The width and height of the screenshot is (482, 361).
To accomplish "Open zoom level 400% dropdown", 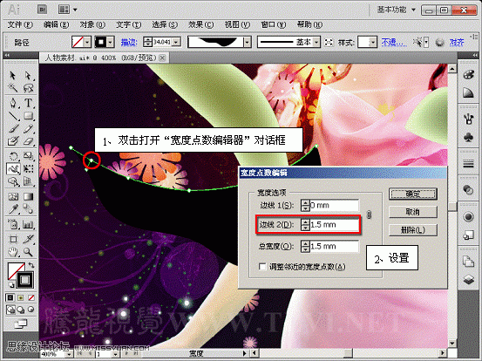I will click(x=69, y=354).
